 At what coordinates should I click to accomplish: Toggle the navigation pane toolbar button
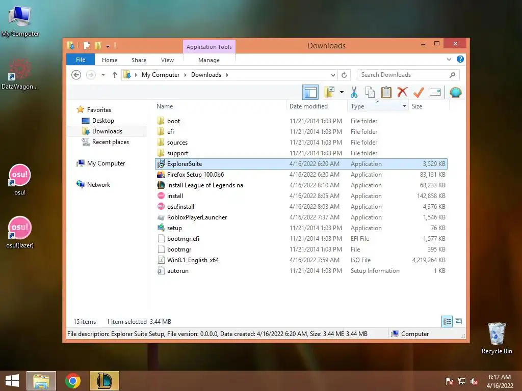310,93
